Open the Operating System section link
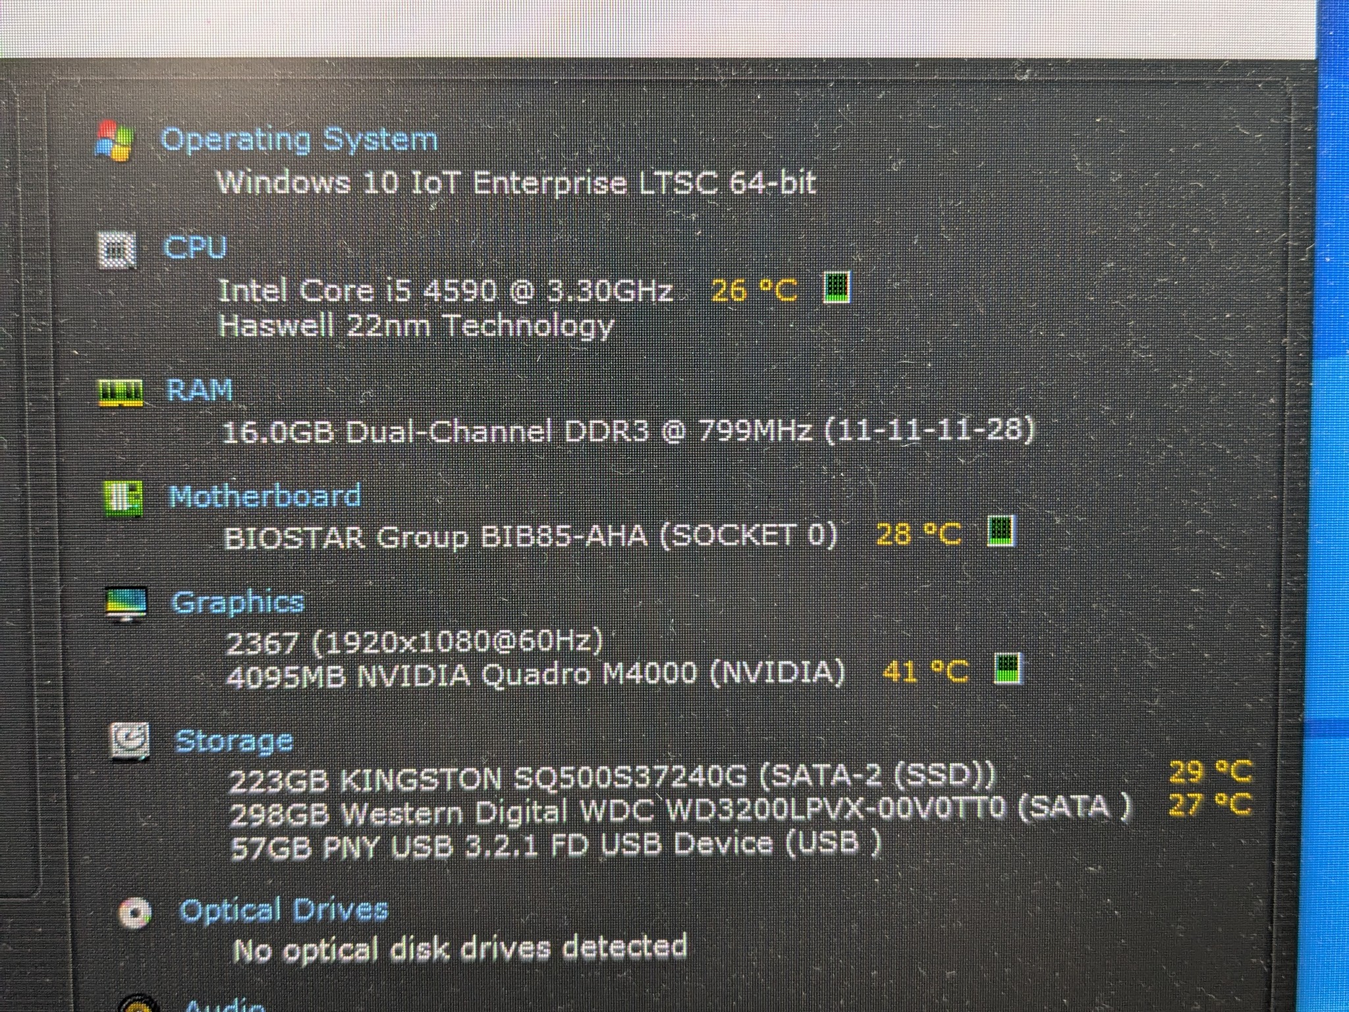This screenshot has height=1012, width=1349. (x=299, y=140)
